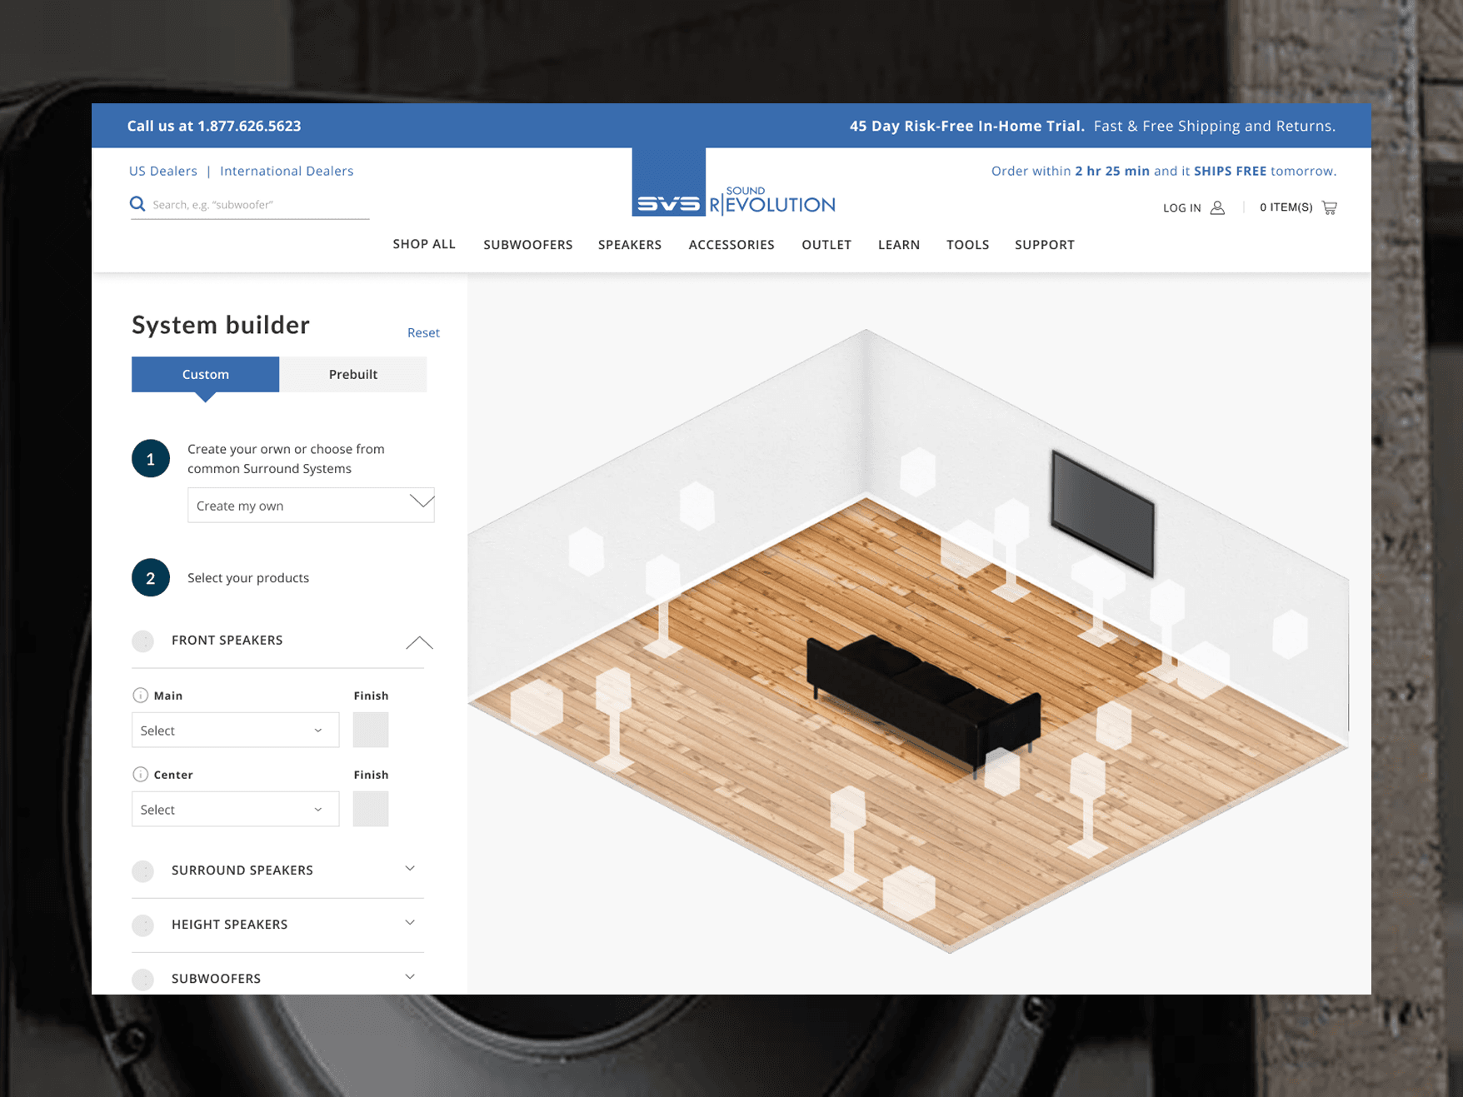Image resolution: width=1463 pixels, height=1097 pixels.
Task: Click the info icon next to Main
Action: tap(140, 696)
